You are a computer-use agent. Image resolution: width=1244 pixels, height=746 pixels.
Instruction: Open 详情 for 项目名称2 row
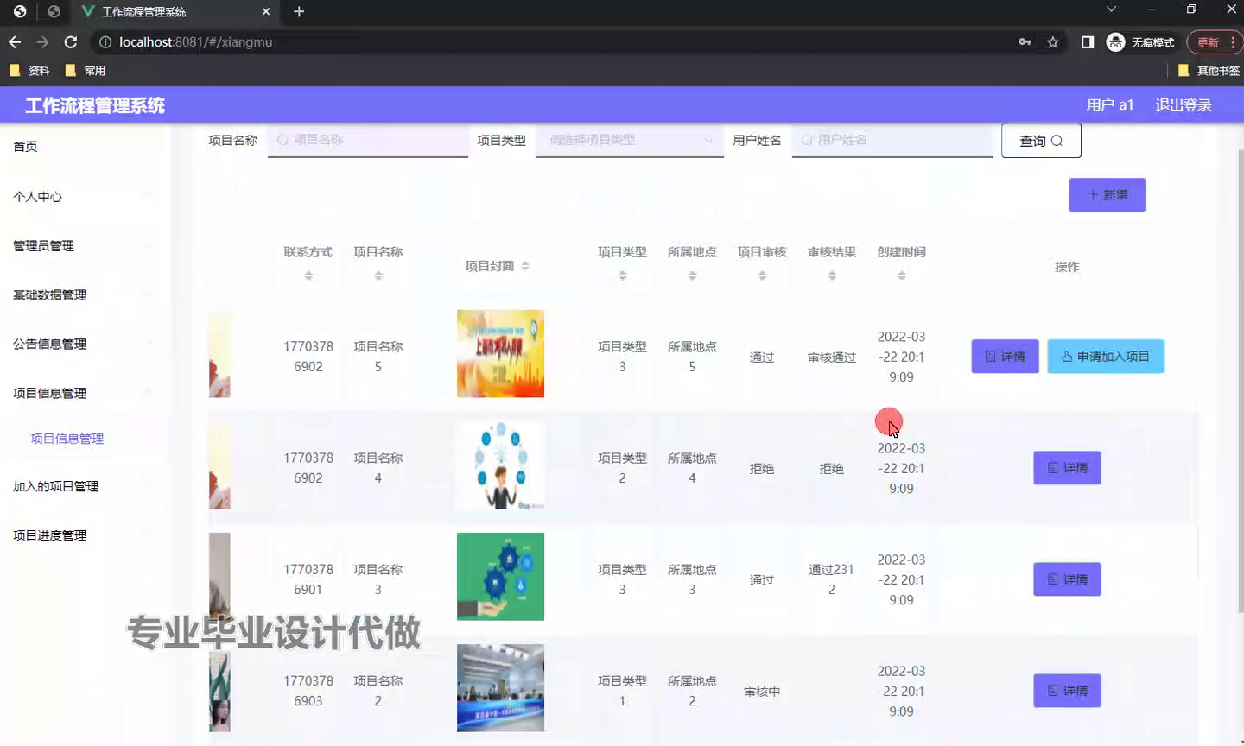[1067, 691]
